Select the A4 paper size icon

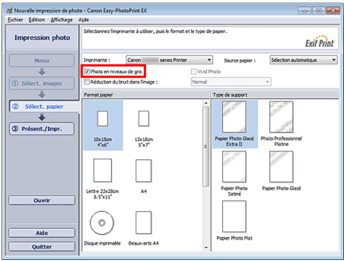[143, 171]
